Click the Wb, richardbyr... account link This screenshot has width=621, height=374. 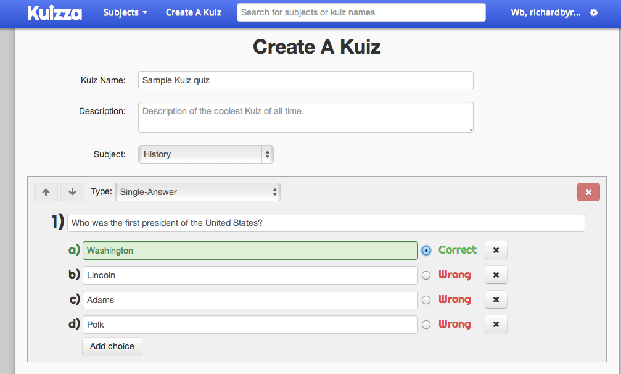(x=546, y=12)
